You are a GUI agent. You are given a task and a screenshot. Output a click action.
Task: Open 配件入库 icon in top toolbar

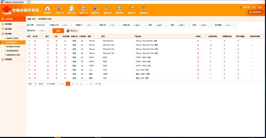click(x=71, y=10)
